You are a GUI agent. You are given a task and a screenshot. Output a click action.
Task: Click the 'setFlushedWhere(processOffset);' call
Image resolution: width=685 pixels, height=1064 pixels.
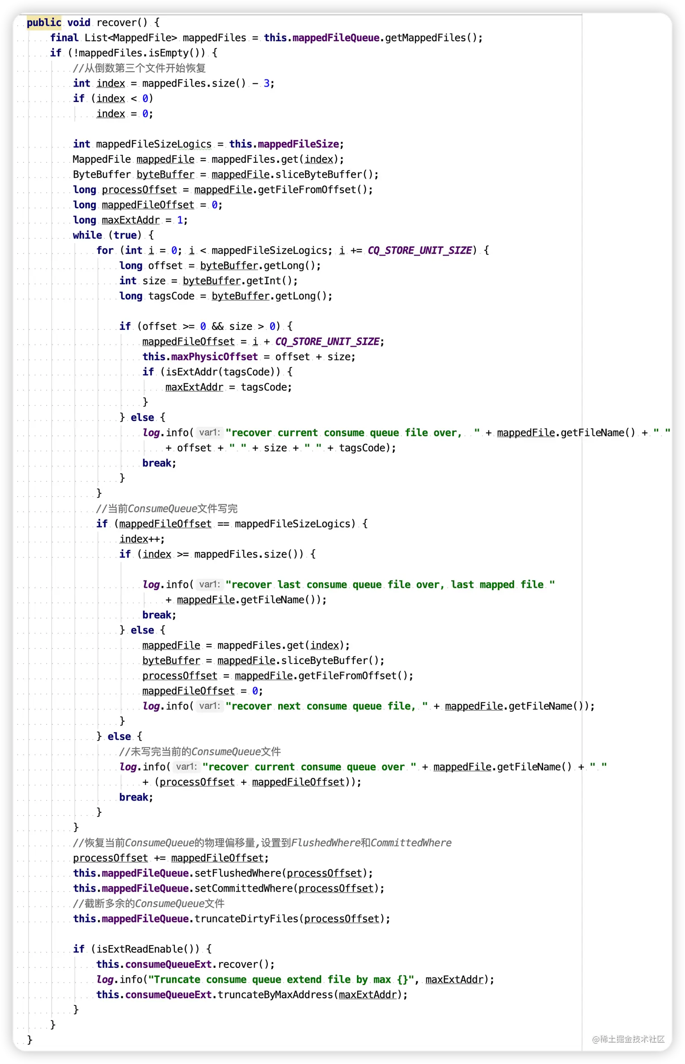point(284,873)
